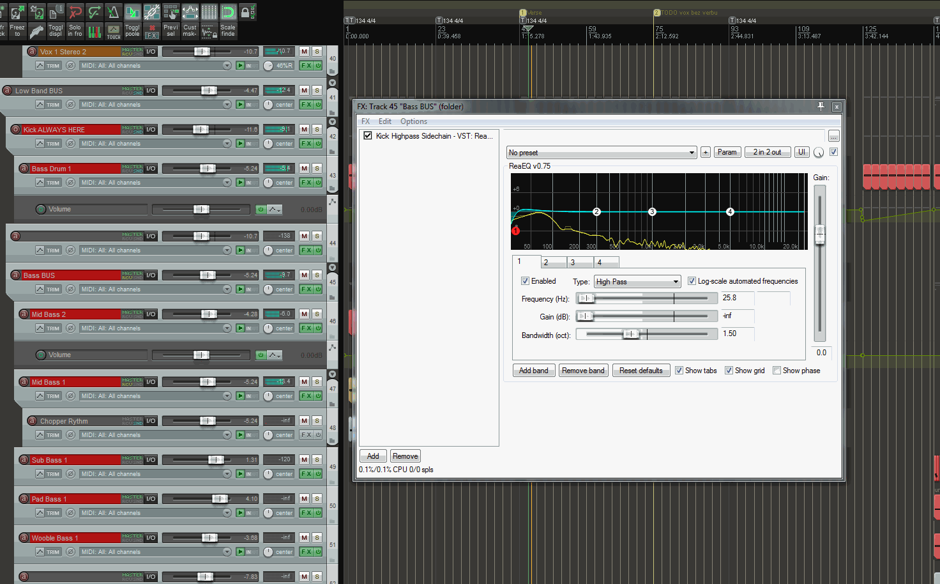Click the Add band button
This screenshot has height=584, width=940.
point(533,371)
